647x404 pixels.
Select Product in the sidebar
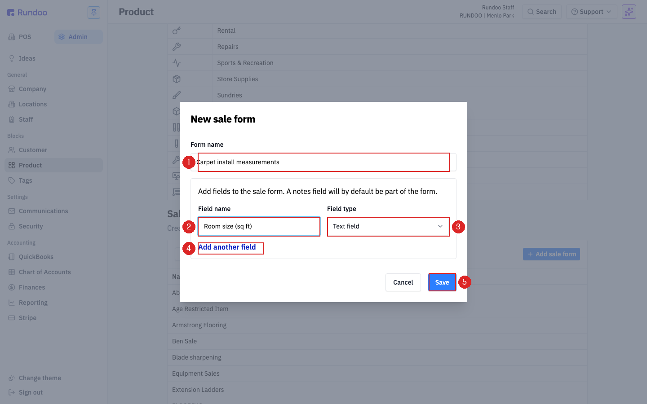(53, 165)
